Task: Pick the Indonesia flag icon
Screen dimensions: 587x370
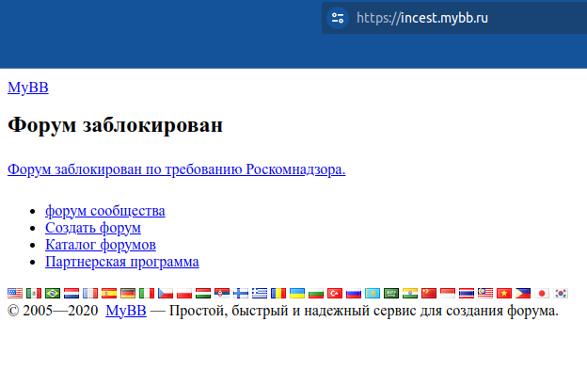Action: pos(448,293)
